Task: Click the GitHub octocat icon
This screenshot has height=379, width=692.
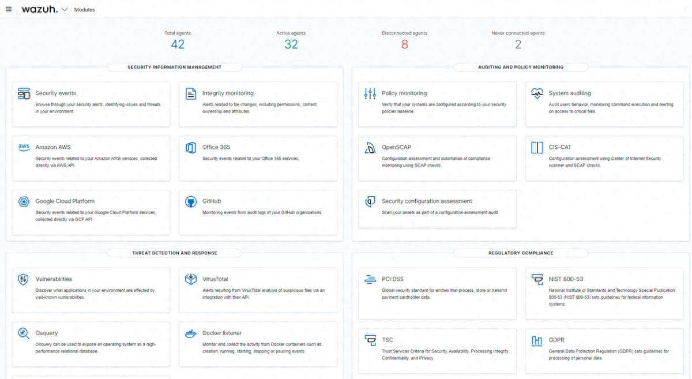Action: click(x=191, y=202)
